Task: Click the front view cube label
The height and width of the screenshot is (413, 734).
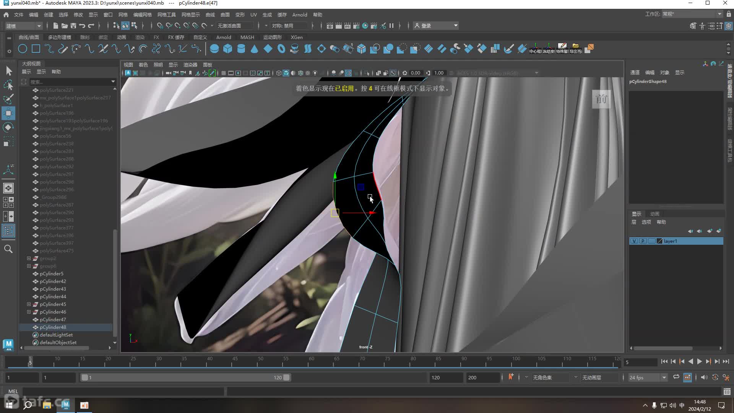Action: [x=601, y=99]
